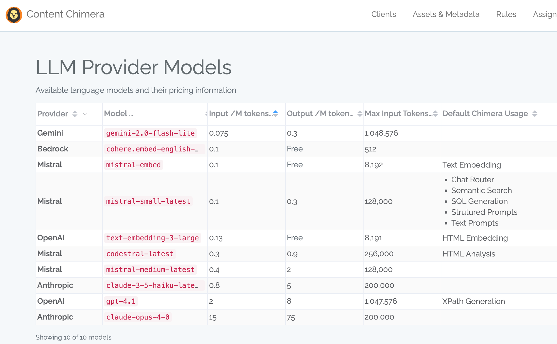
Task: Select gpt-4.1 model tag
Action: [121, 301]
